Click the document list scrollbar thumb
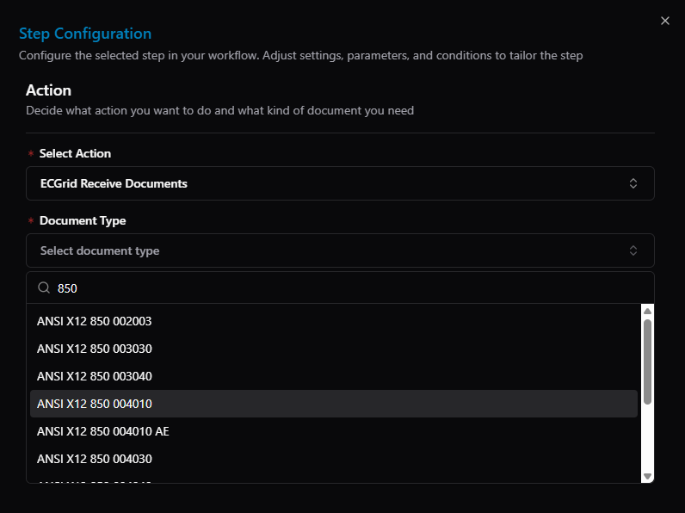685x513 pixels. 647,362
